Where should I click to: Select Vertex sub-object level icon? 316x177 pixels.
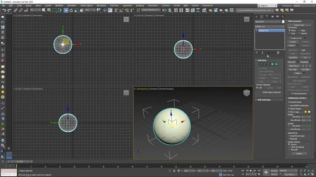pos(260,64)
